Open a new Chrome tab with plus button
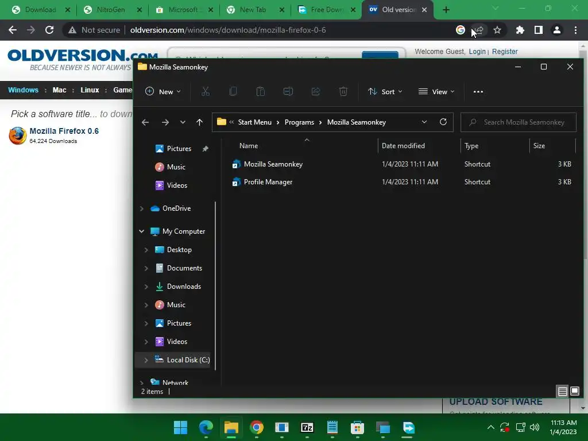This screenshot has width=588, height=441. coord(446,10)
